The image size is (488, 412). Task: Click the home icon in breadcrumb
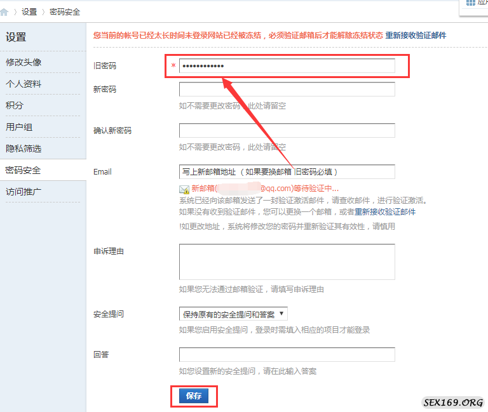(5, 11)
